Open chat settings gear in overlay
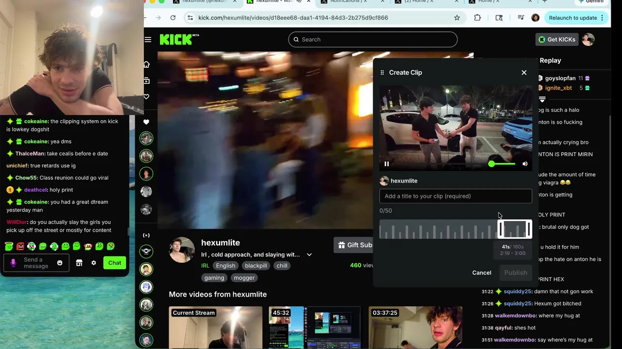Screen dimensions: 622x349 pos(94,263)
